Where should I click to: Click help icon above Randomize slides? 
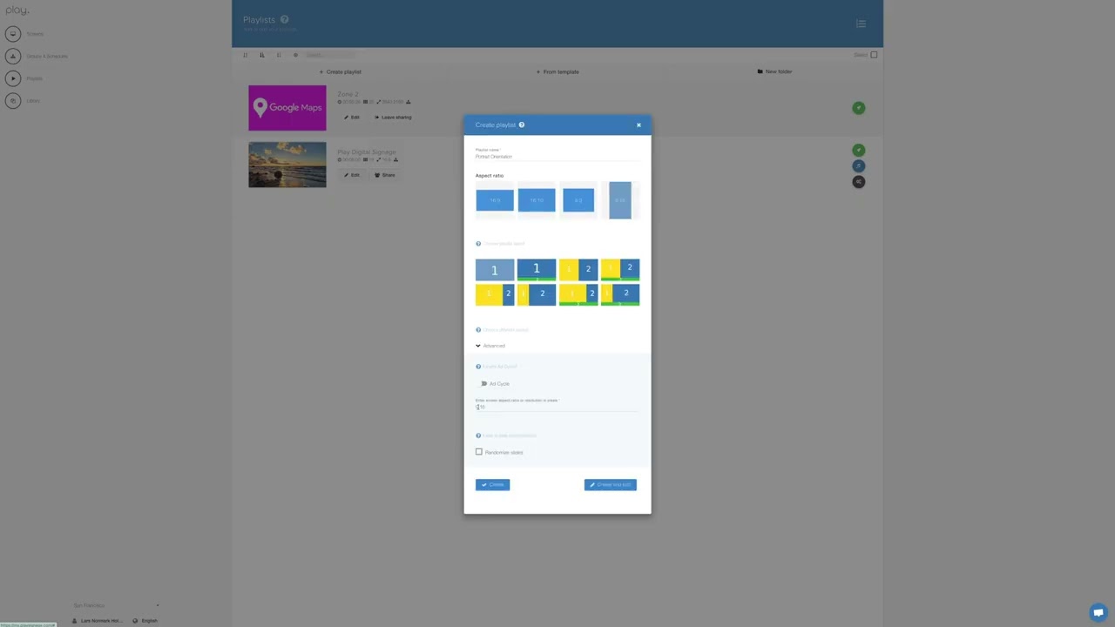click(478, 435)
